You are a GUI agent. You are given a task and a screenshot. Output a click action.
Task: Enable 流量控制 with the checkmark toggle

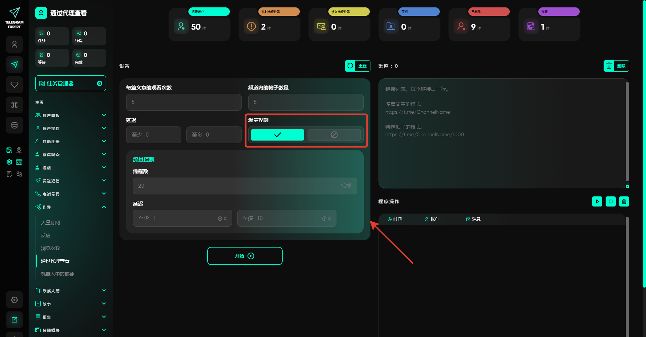pyautogui.click(x=278, y=135)
